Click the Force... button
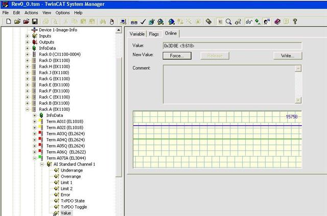The width and height of the screenshot is (327, 216). pyautogui.click(x=177, y=56)
